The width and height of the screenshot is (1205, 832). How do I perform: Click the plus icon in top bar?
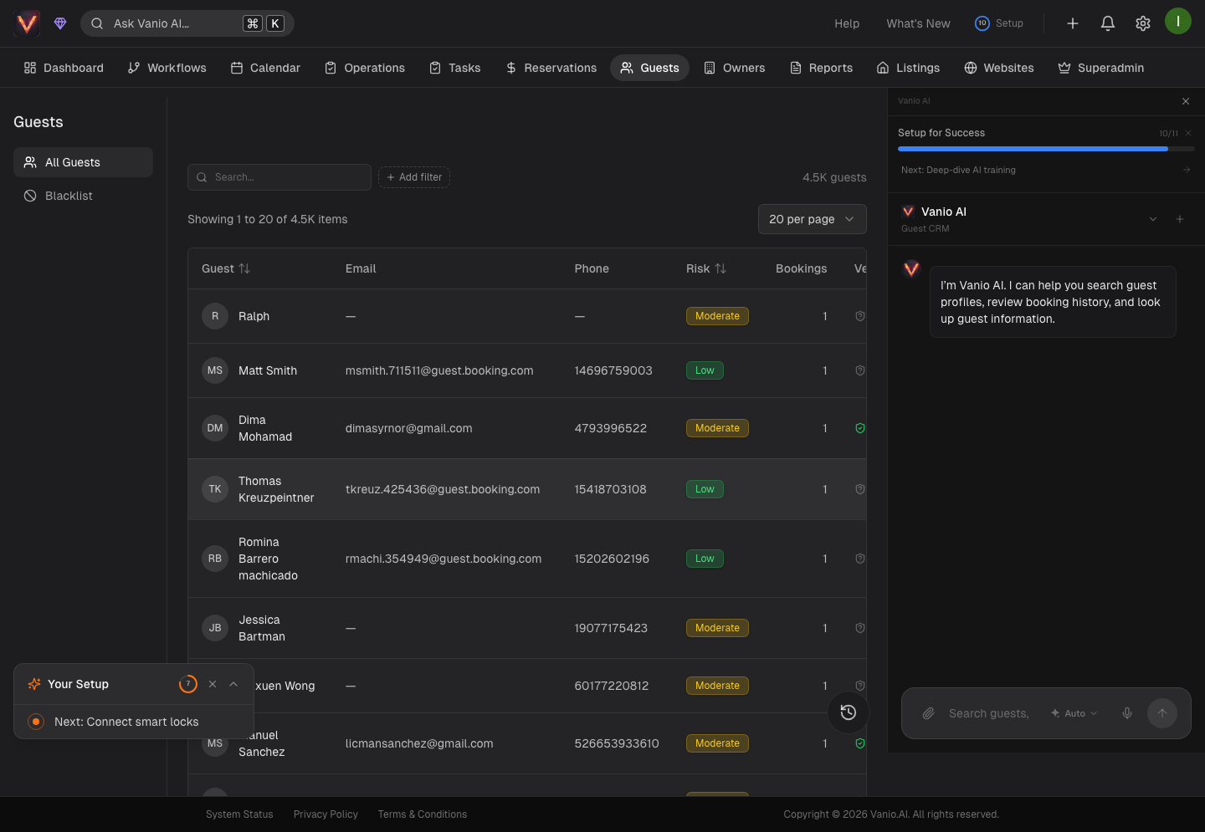(1073, 23)
